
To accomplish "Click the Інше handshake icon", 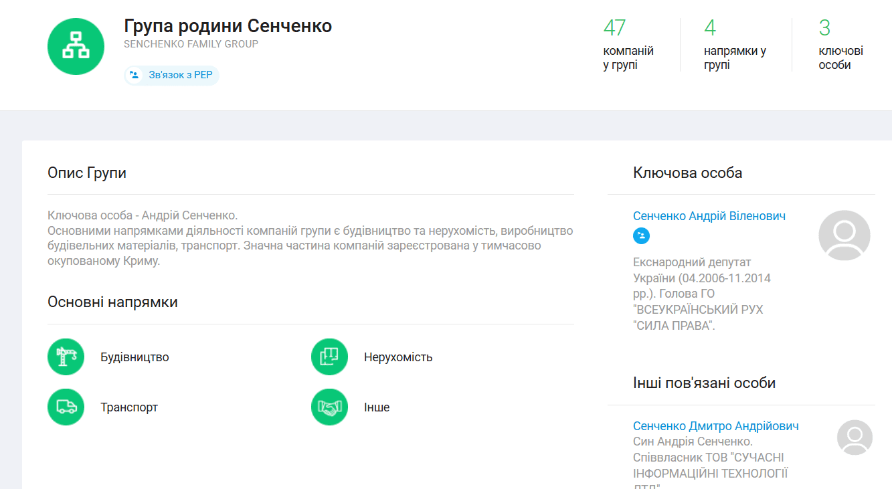I will (x=329, y=407).
